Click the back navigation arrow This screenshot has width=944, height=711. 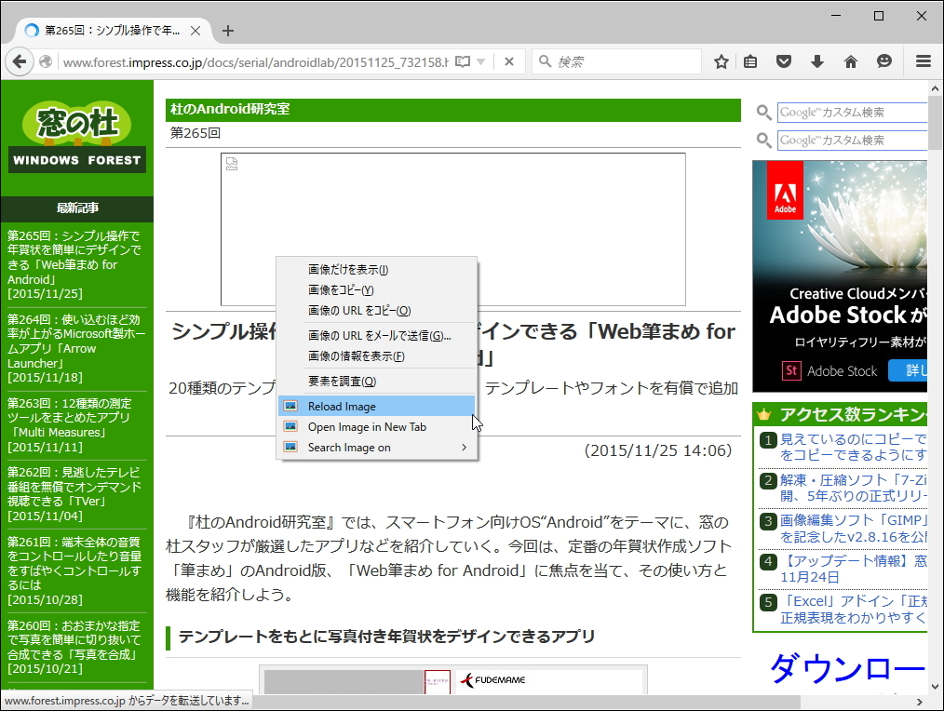pyautogui.click(x=19, y=60)
